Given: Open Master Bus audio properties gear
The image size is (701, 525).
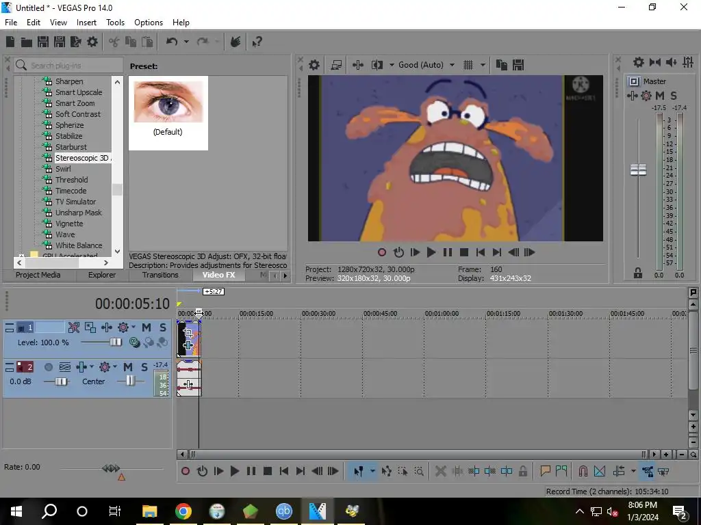Looking at the screenshot, I should (x=639, y=62).
